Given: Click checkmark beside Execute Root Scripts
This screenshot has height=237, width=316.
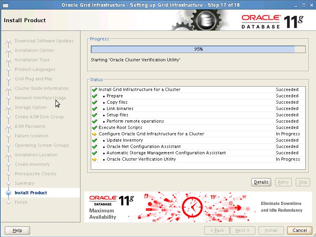Looking at the screenshot, I should point(94,127).
